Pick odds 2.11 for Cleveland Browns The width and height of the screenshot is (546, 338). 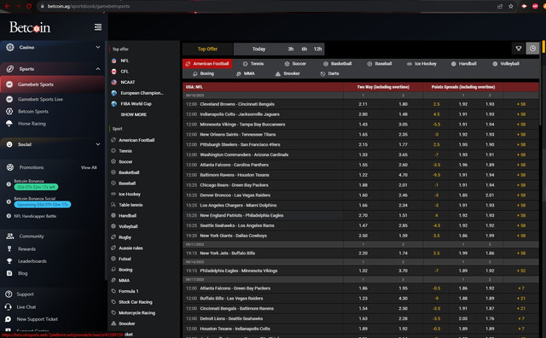tap(363, 104)
